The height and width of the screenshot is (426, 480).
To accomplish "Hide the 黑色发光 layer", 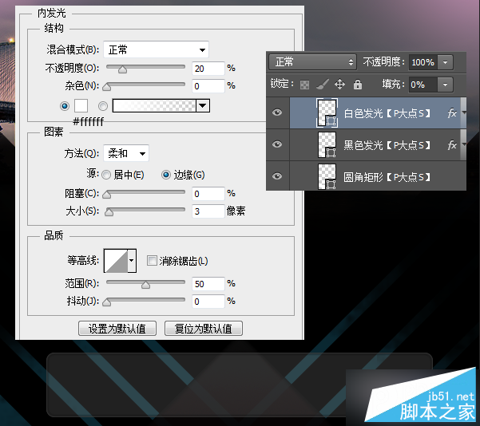I will (x=277, y=144).
